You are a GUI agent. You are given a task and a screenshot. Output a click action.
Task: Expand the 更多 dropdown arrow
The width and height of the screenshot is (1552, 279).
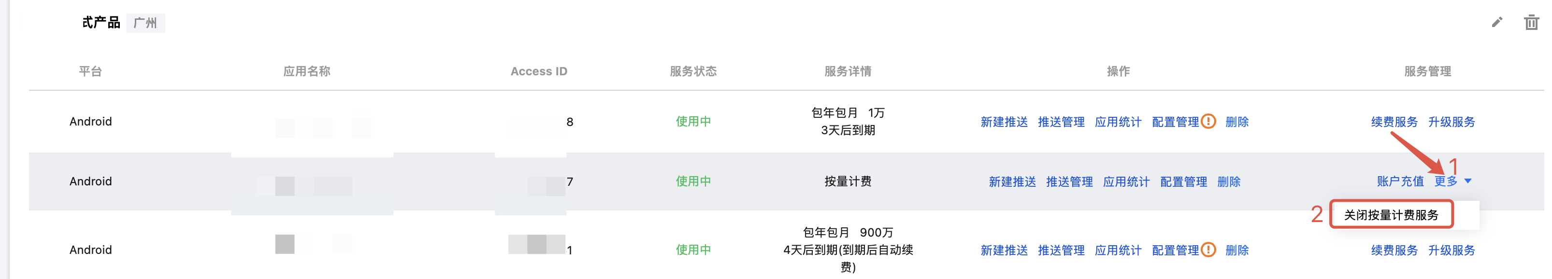1467,181
